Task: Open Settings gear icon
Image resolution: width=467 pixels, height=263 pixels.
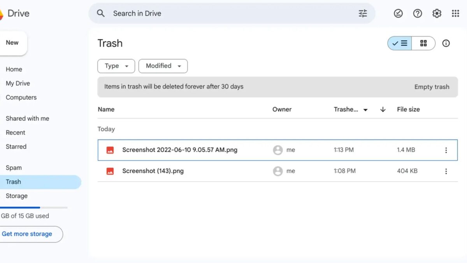Action: pyautogui.click(x=437, y=14)
